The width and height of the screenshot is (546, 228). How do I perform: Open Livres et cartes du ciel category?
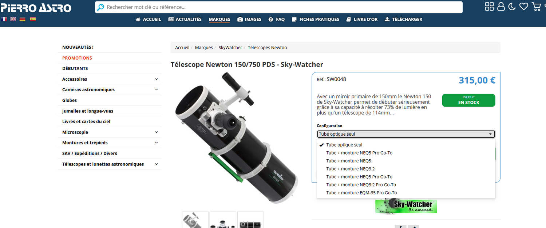point(86,121)
